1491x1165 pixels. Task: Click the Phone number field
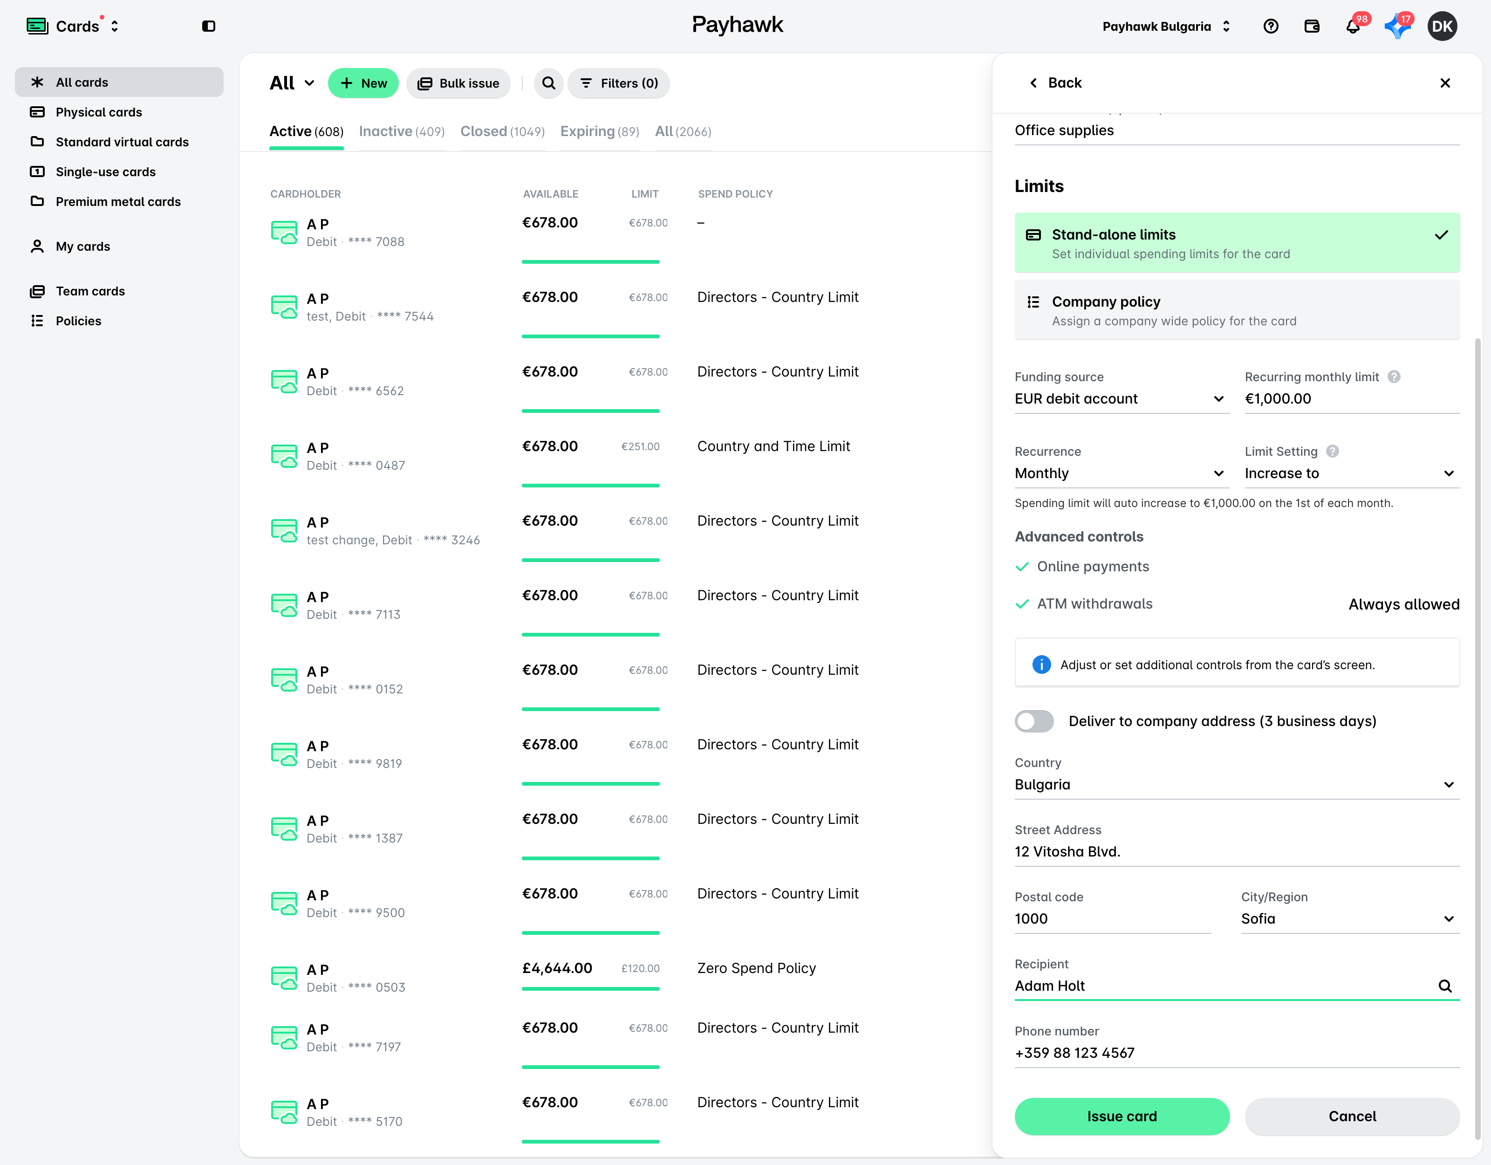click(1236, 1053)
